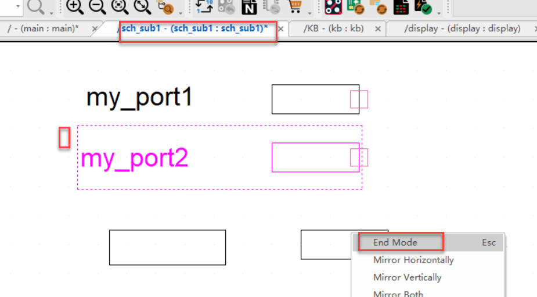Click the my_port1 label on canvas
The width and height of the screenshot is (537, 297).
coord(139,98)
